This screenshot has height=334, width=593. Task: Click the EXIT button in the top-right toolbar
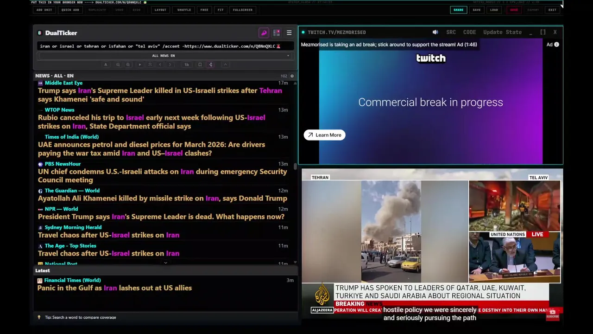pyautogui.click(x=552, y=10)
